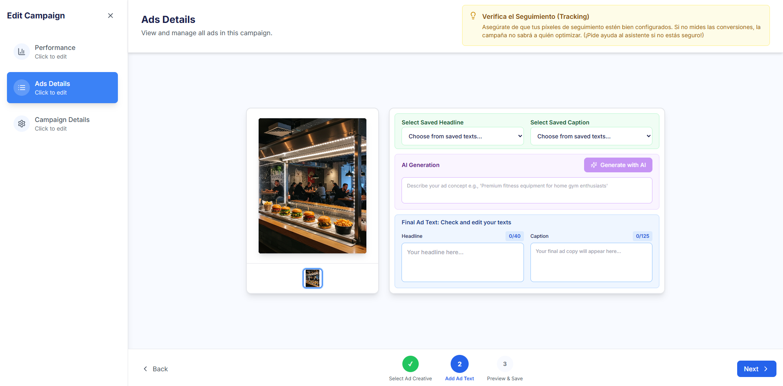Screen dimensions: 783x386
Task: Click the large ad creative preview image
Action: pos(312,186)
